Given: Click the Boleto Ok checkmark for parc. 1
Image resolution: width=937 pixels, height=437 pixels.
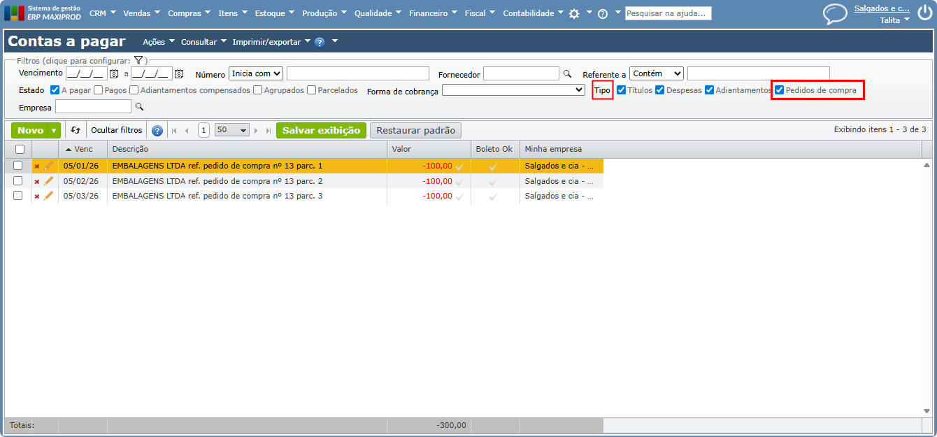Looking at the screenshot, I should (493, 166).
